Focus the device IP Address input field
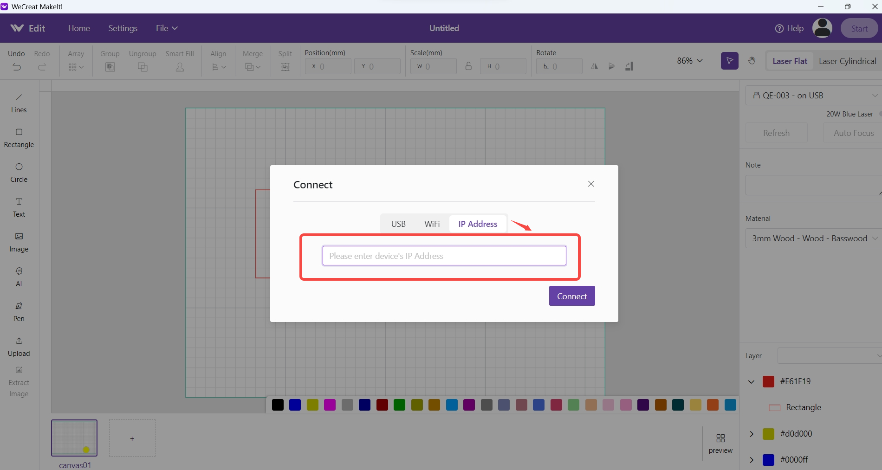The image size is (882, 470). click(x=444, y=256)
